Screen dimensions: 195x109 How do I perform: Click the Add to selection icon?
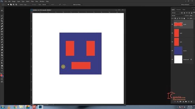(11, 5)
